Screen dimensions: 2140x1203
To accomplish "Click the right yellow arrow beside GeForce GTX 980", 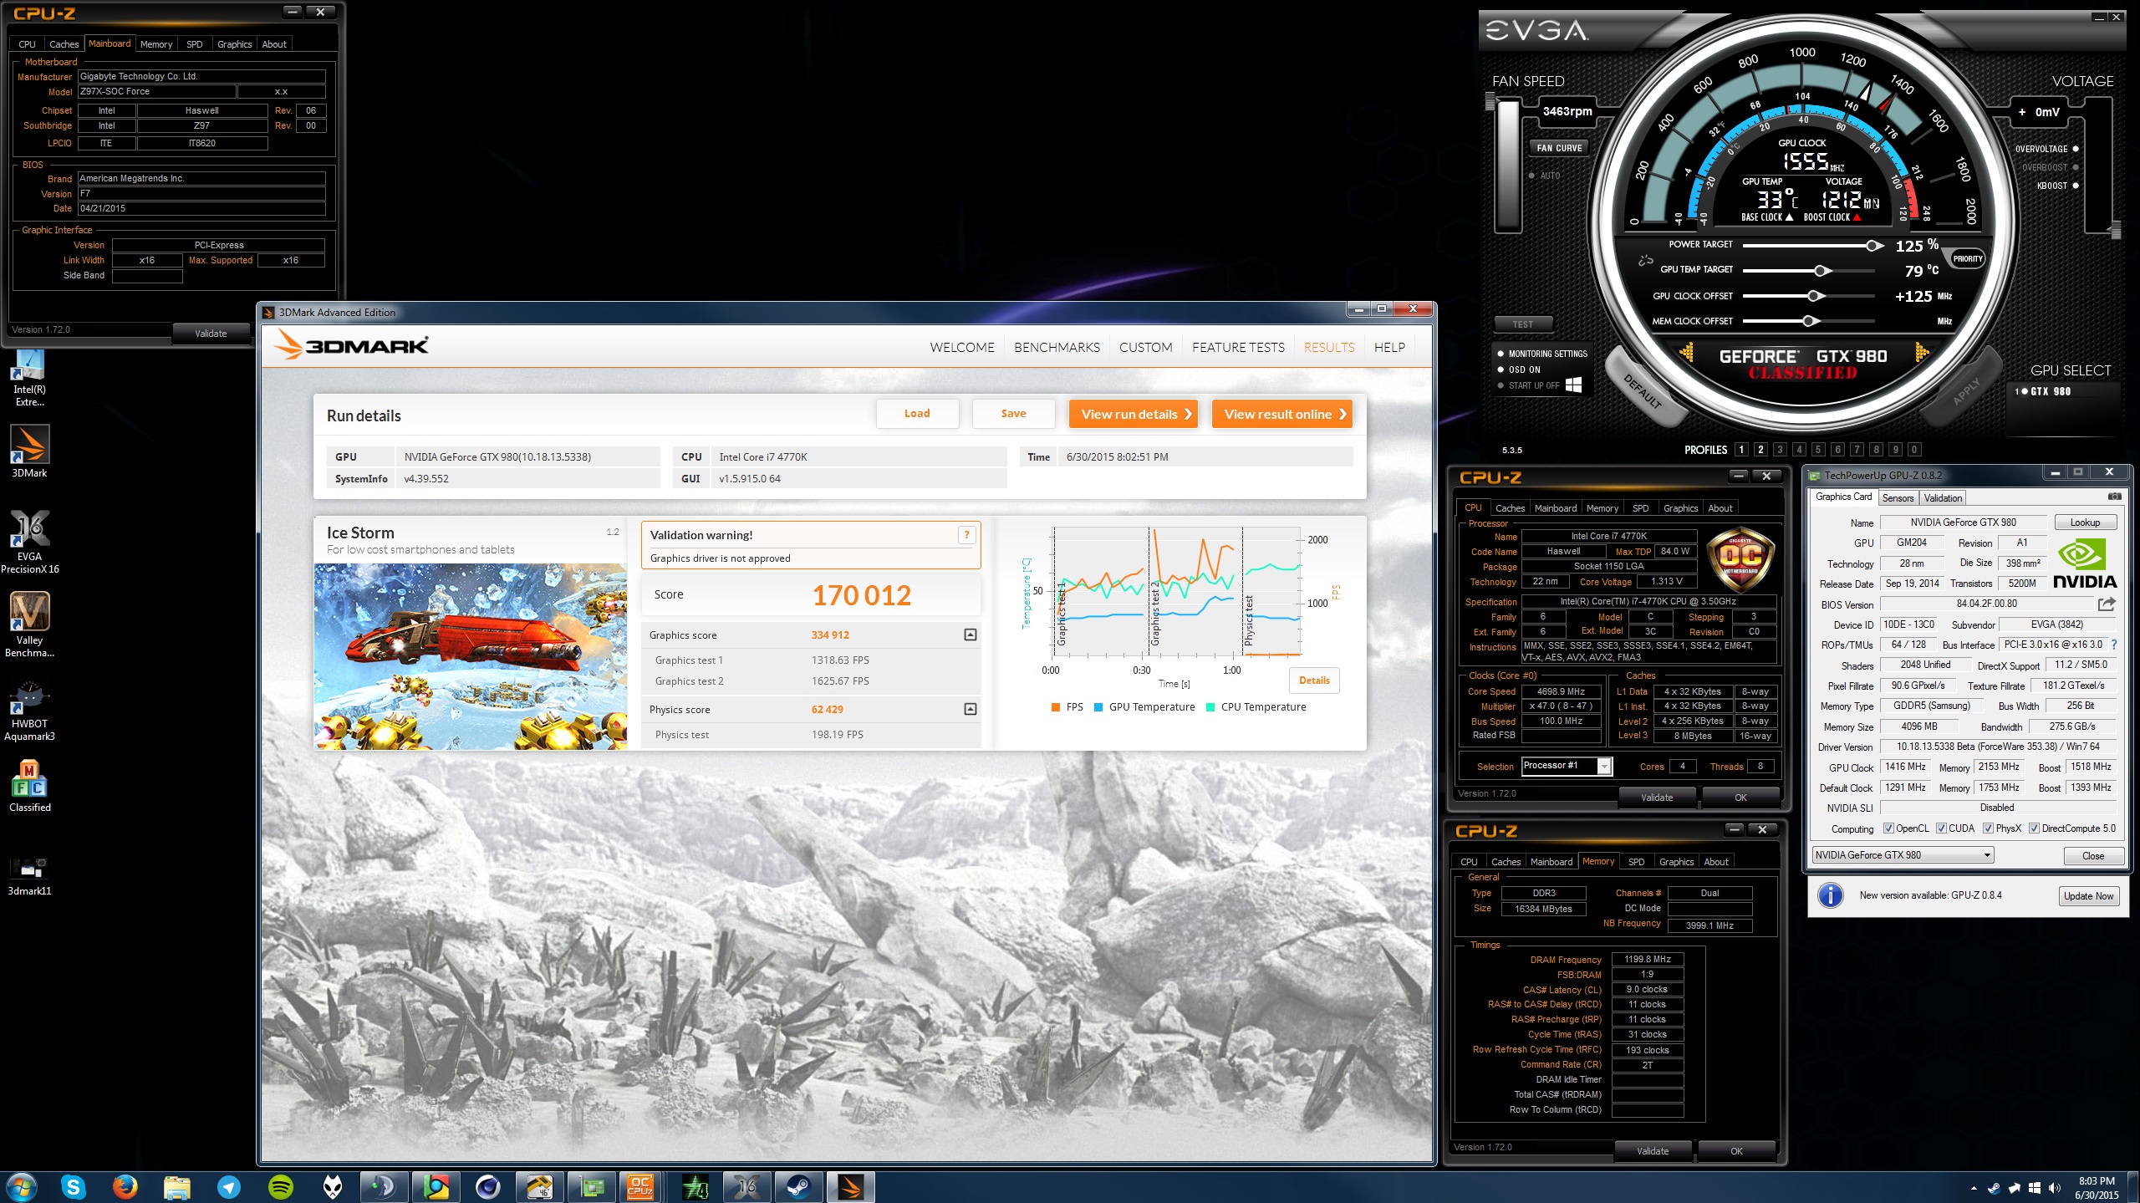I will pos(1922,352).
